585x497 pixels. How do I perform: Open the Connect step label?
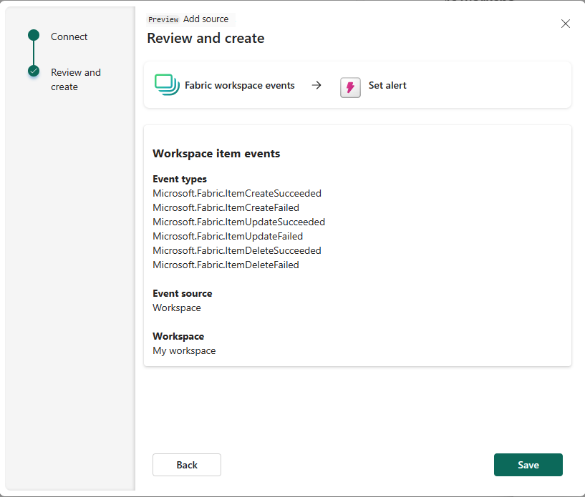(x=69, y=37)
